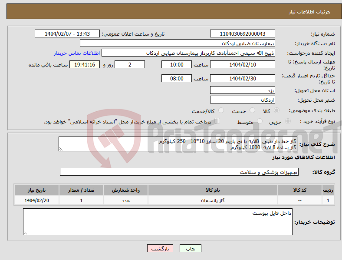Click the تاریخ نیاز column header
Image resolution: width=342 pixels, height=260 pixels.
tap(36, 190)
